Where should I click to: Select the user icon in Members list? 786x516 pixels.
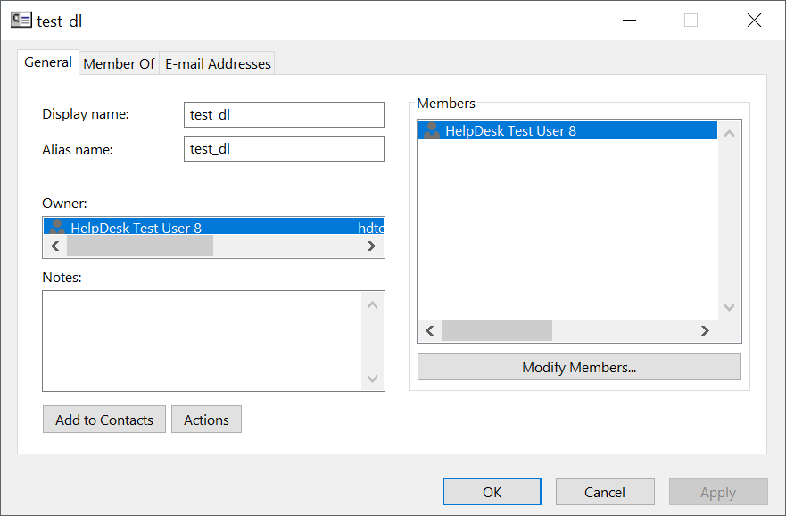(x=431, y=130)
